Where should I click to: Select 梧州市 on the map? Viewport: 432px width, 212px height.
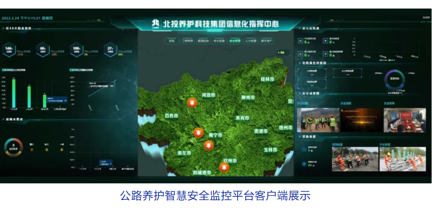285,128
